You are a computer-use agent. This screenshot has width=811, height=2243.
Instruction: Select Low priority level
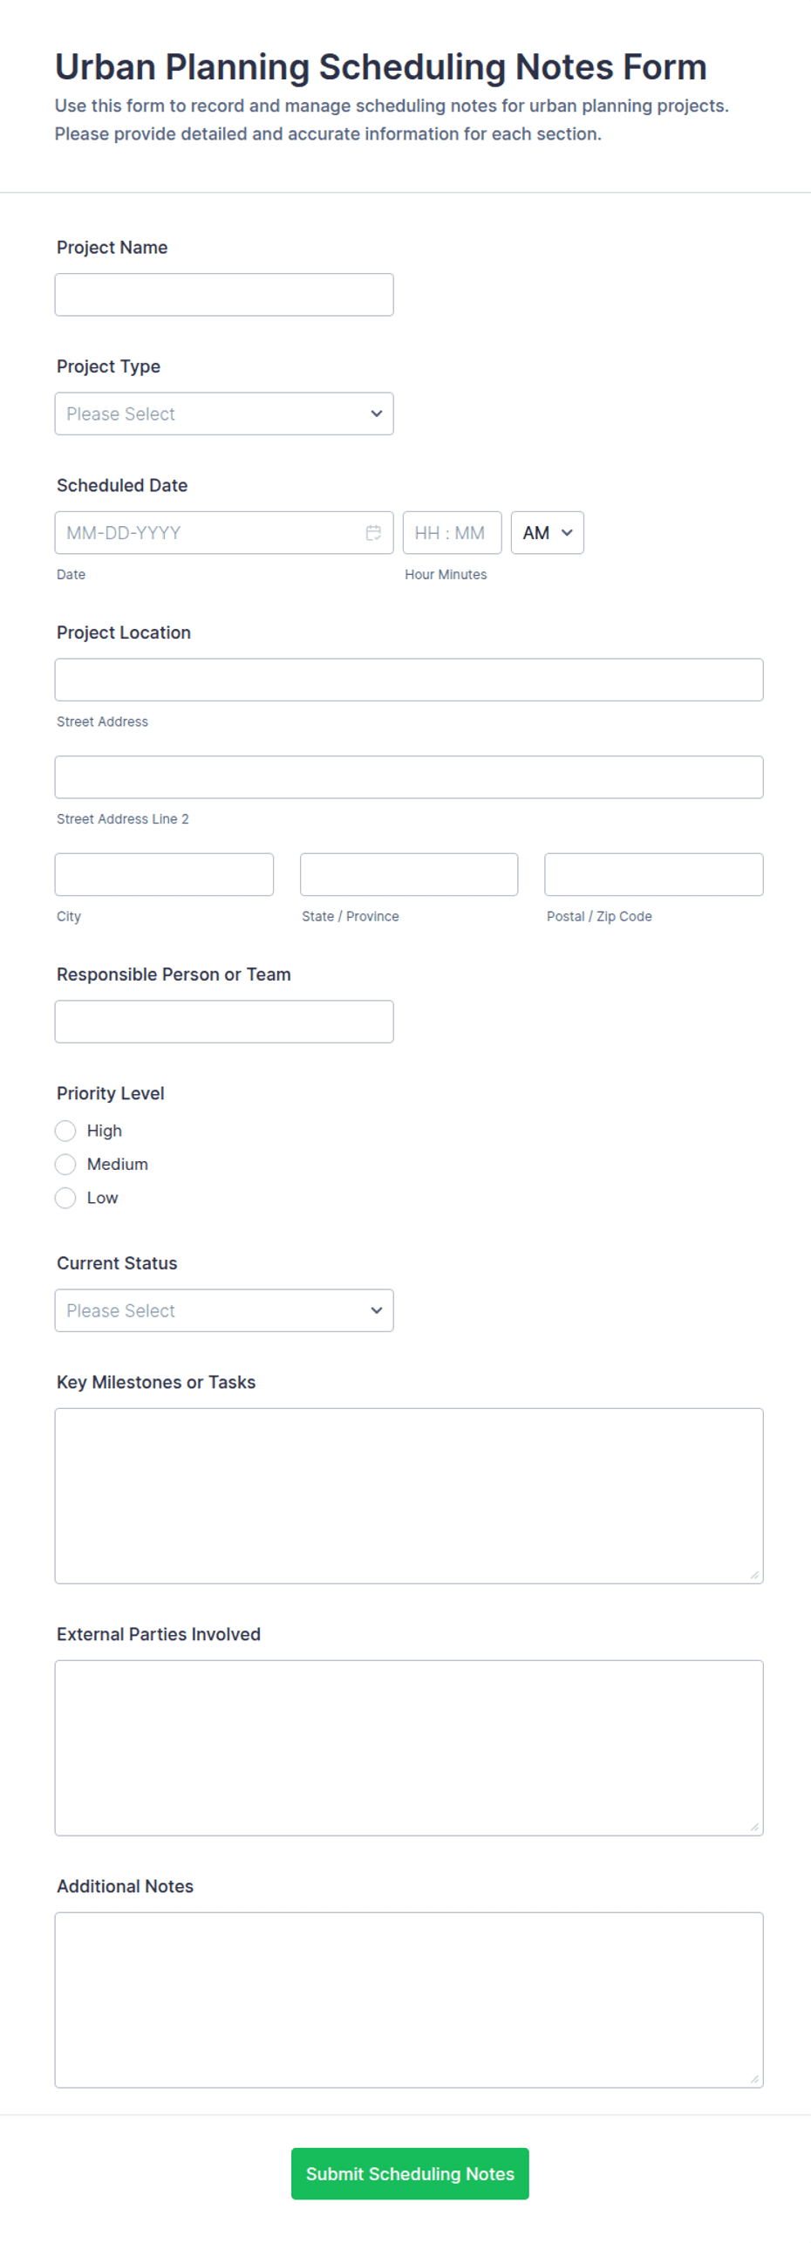pos(65,1198)
